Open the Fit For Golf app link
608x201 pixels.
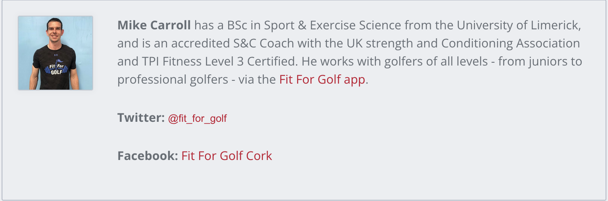pyautogui.click(x=322, y=80)
